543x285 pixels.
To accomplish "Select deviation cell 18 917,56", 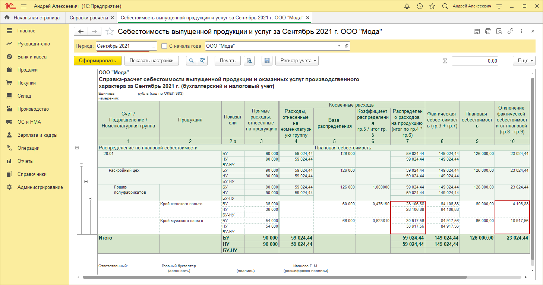I will coord(512,221).
